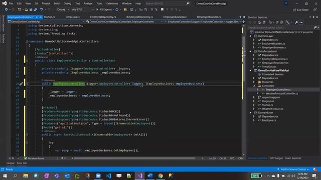The width and height of the screenshot is (321, 180).
Task: Open the Team Explorer panel tab
Action: pos(293,158)
